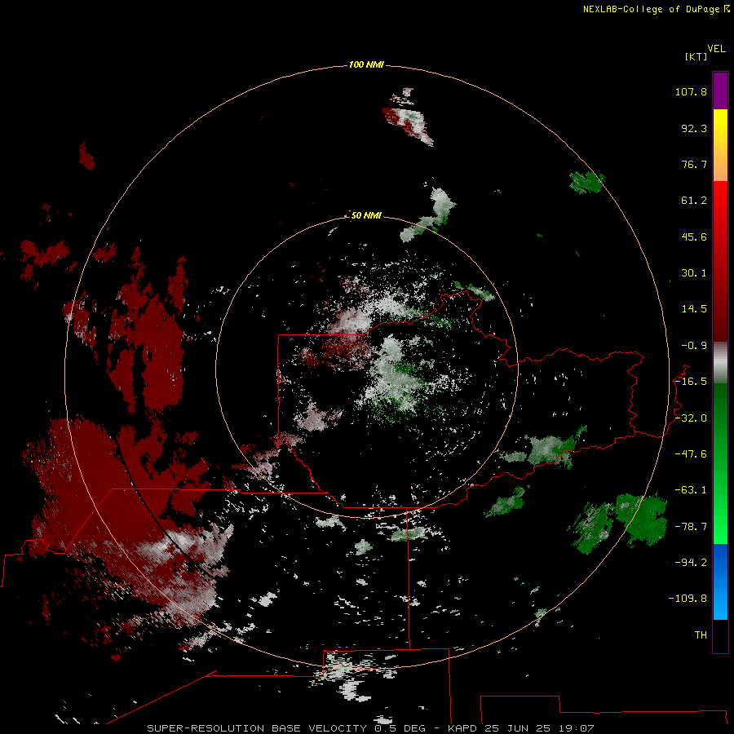Click the purple segment of the color bar

pyautogui.click(x=720, y=91)
